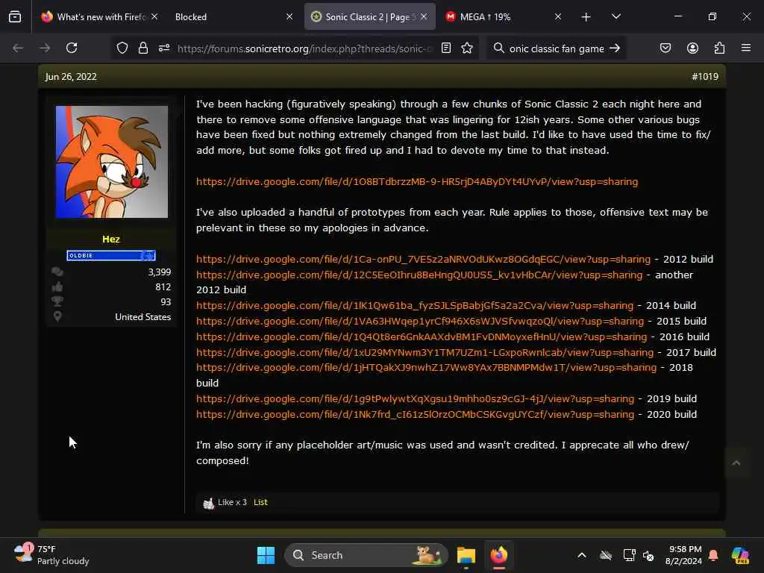Click the Jun 26, 2022 post date
This screenshot has width=764, height=573.
tap(71, 77)
